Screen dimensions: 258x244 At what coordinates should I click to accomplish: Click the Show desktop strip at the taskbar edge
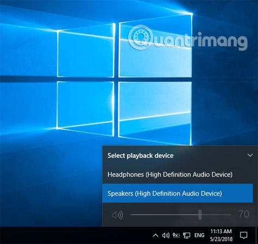coord(256,235)
